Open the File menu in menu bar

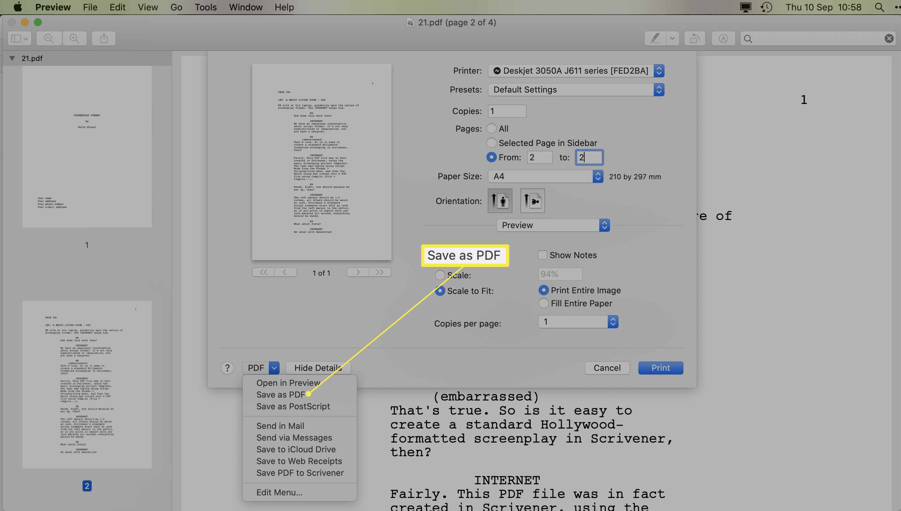click(90, 7)
